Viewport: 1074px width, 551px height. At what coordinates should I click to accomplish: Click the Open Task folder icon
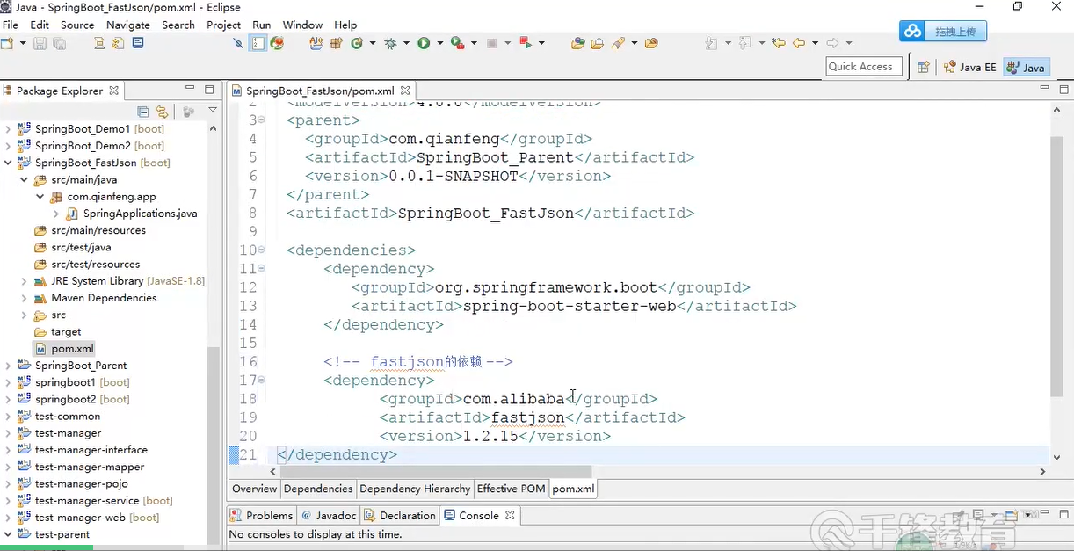pyautogui.click(x=597, y=42)
